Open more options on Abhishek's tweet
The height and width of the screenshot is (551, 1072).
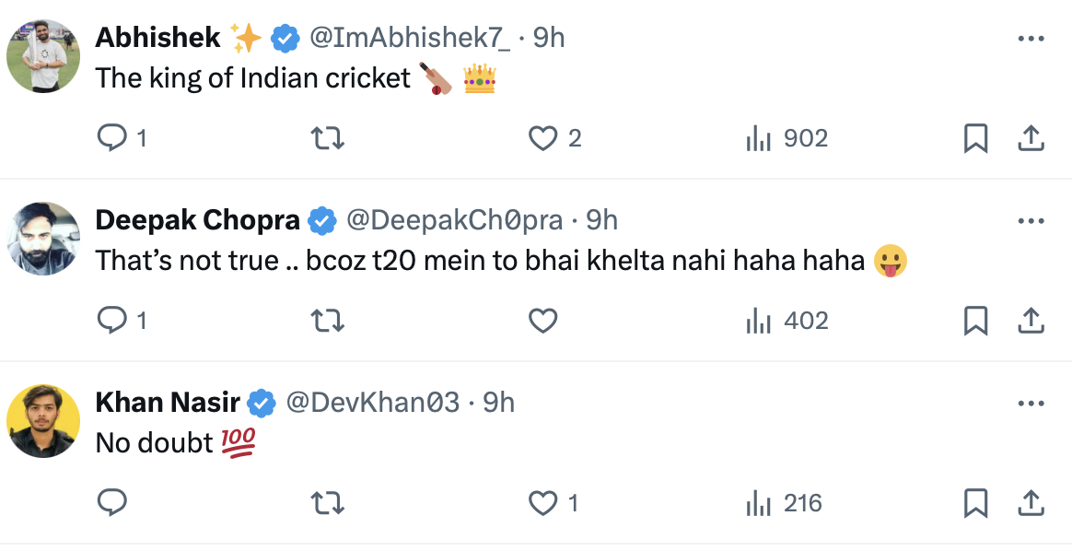coord(1030,39)
